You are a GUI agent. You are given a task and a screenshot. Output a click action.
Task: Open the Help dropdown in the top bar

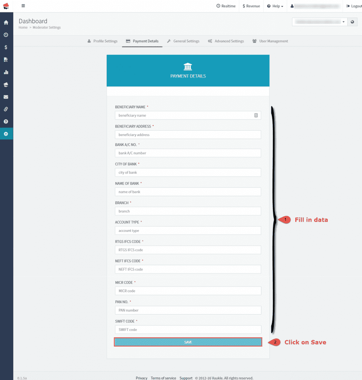[x=275, y=6]
